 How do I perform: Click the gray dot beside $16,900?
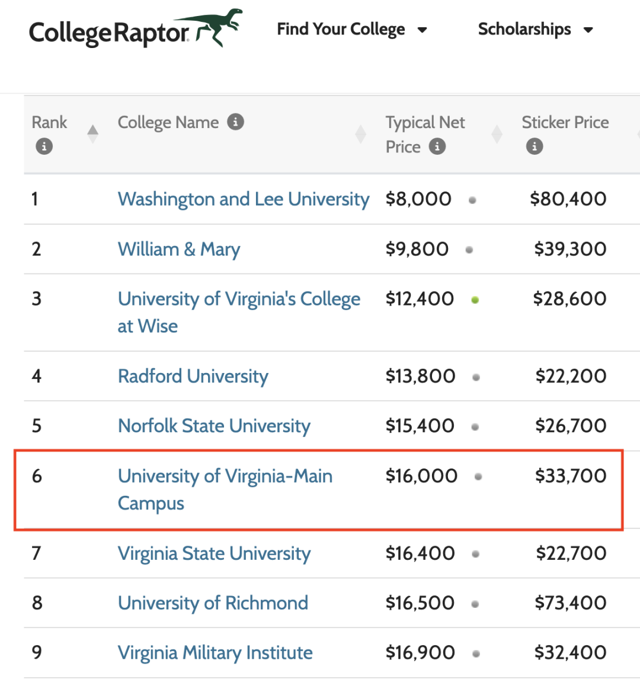pyautogui.click(x=476, y=654)
